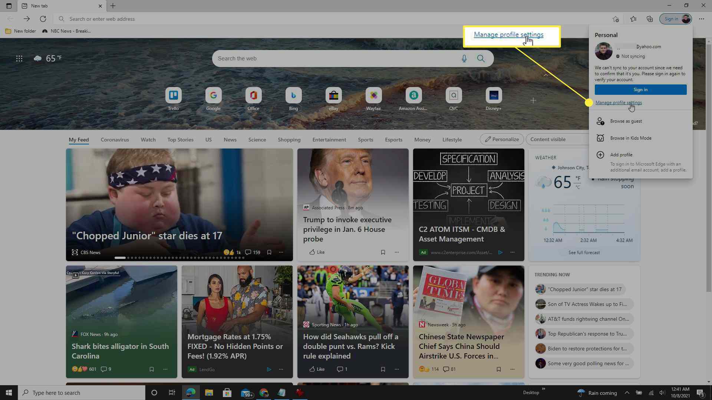712x400 pixels.
Task: Add a new quick link site
Action: point(533,100)
